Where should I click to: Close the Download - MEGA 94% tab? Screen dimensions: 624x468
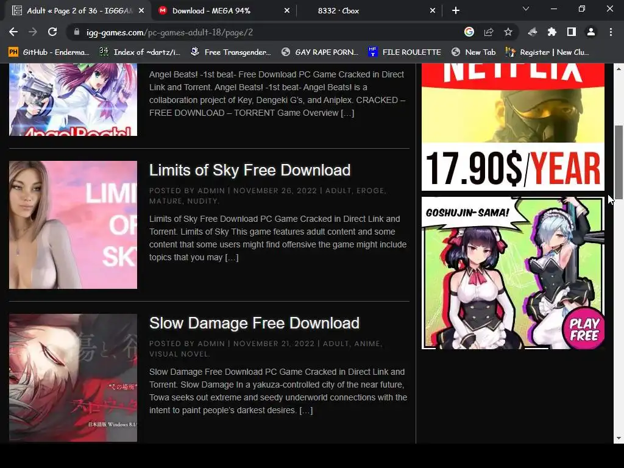pos(287,11)
